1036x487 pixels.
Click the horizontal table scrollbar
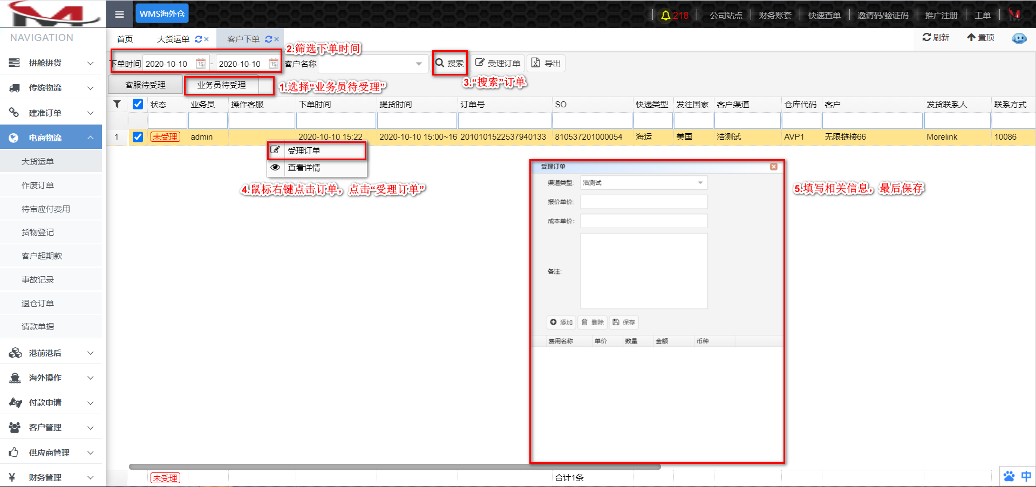pos(395,467)
